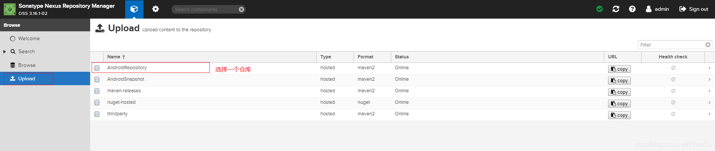This screenshot has width=715, height=151.
Task: Open the Browse item in sidebar
Action: [x=45, y=65]
